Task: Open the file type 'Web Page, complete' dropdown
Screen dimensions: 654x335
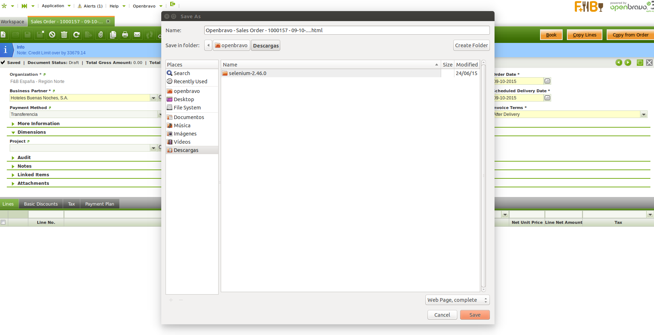Action: 457,300
